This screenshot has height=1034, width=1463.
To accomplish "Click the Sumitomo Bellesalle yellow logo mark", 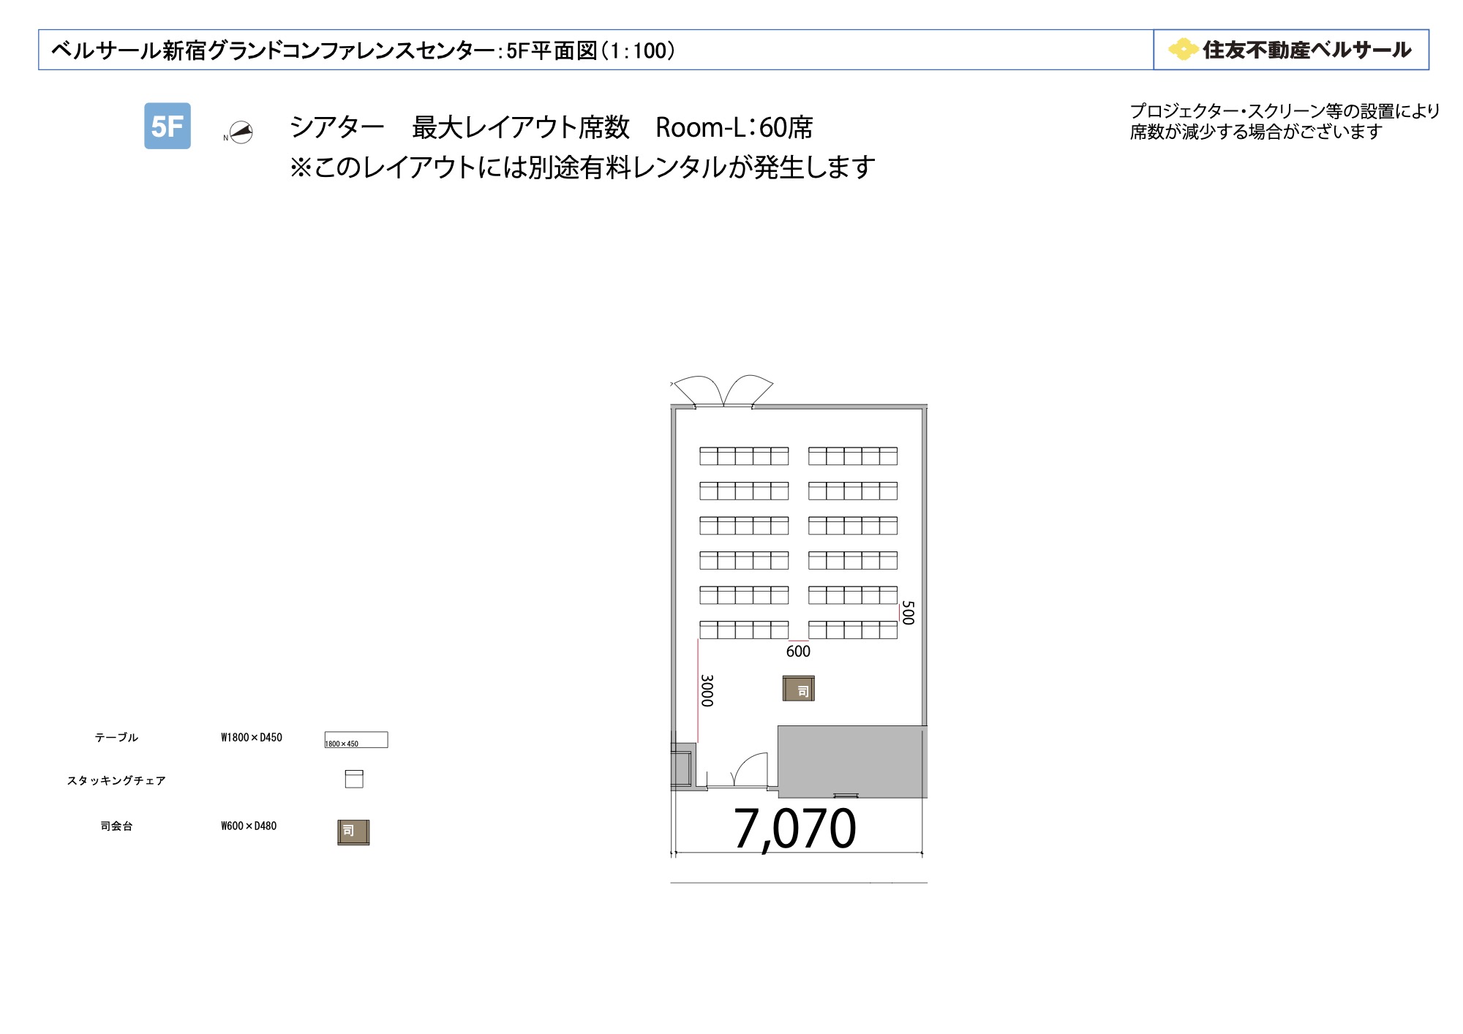I will click(1183, 49).
